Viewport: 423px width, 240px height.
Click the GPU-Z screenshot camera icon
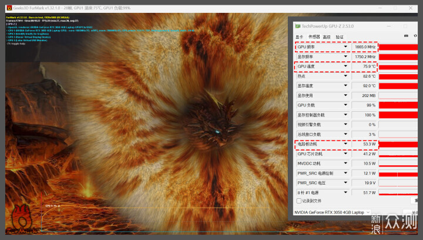click(x=406, y=36)
